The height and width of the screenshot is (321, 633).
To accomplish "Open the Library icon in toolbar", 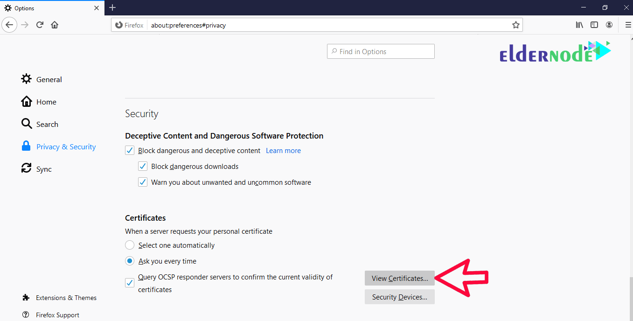I will 579,25.
